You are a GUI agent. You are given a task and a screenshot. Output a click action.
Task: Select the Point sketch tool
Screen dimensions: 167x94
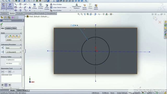(x=30, y=10)
